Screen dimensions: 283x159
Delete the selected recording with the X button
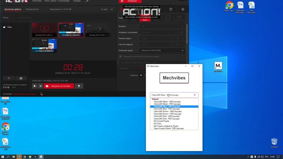(x=41, y=86)
